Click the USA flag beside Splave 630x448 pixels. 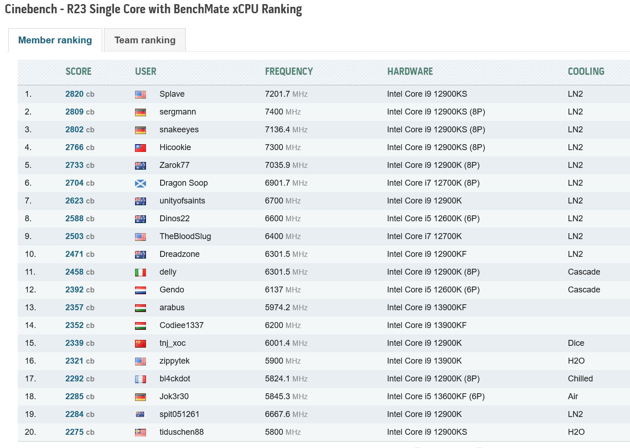141,94
